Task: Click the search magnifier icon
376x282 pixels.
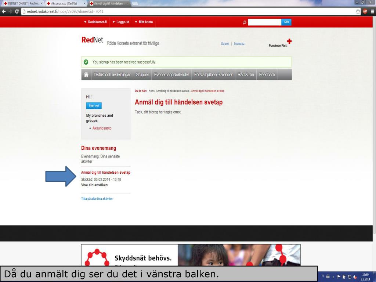Action: coord(244,22)
